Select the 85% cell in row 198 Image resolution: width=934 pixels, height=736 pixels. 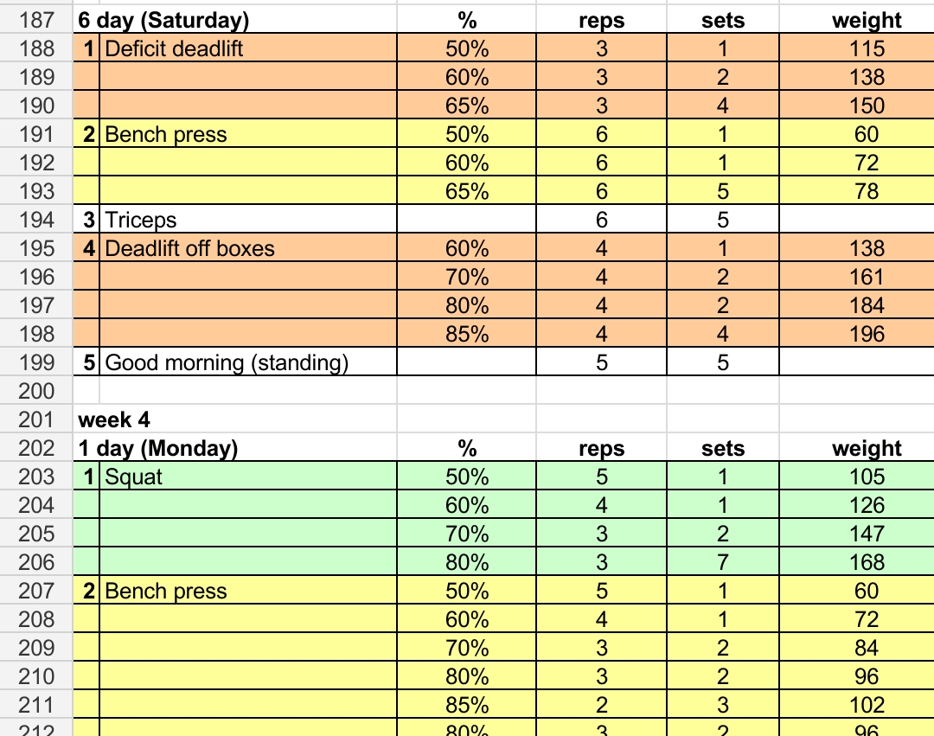pos(467,334)
